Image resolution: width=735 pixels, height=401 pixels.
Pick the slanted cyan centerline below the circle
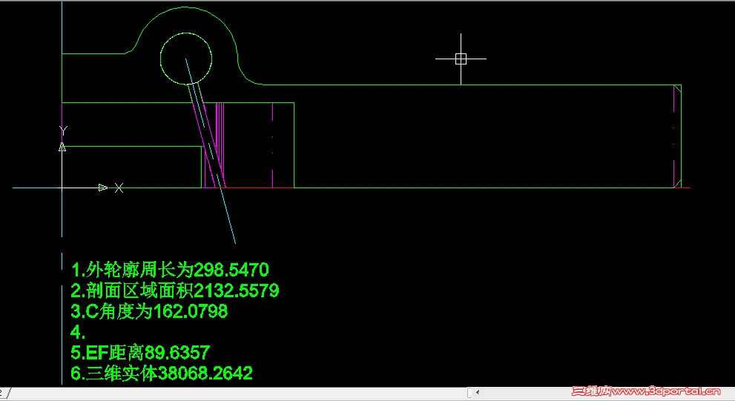[x=211, y=151]
